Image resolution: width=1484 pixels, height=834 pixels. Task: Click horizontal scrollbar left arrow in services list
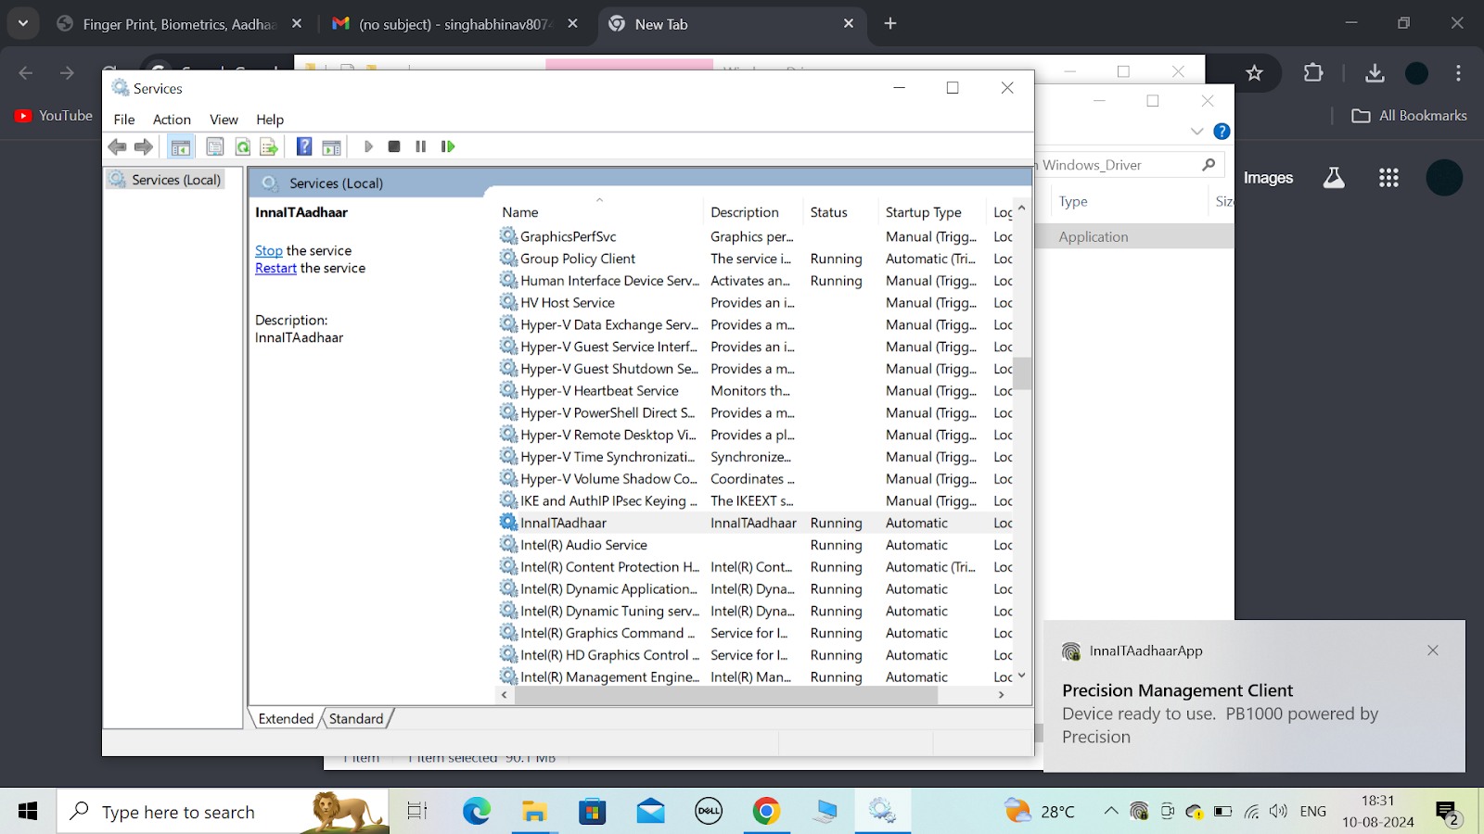tap(505, 694)
